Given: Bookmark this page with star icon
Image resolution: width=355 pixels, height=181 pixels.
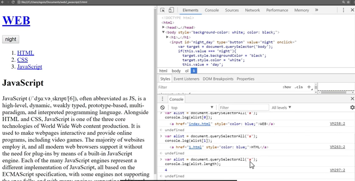Looking at the screenshot, I should 349,2.
